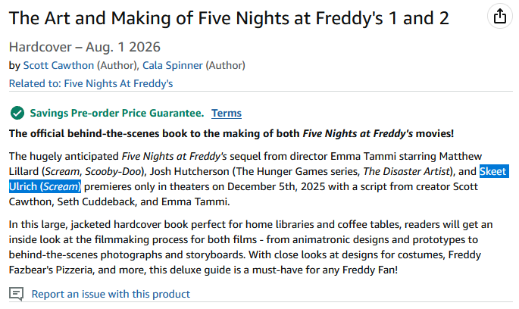
Task: Click The Disaster Artist italic text
Action: [406, 171]
